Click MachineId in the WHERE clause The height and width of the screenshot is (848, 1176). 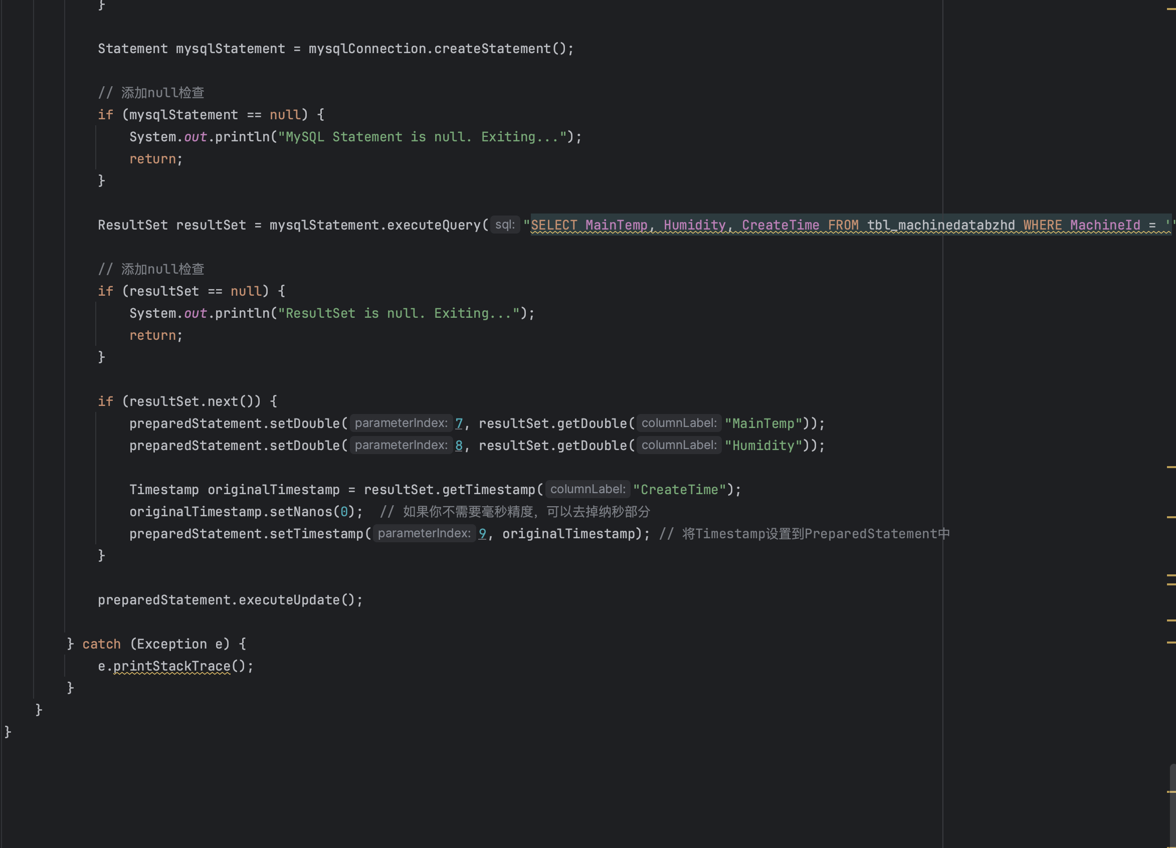[x=1105, y=225]
